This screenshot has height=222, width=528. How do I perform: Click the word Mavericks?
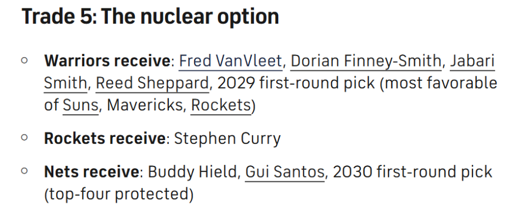click(144, 105)
